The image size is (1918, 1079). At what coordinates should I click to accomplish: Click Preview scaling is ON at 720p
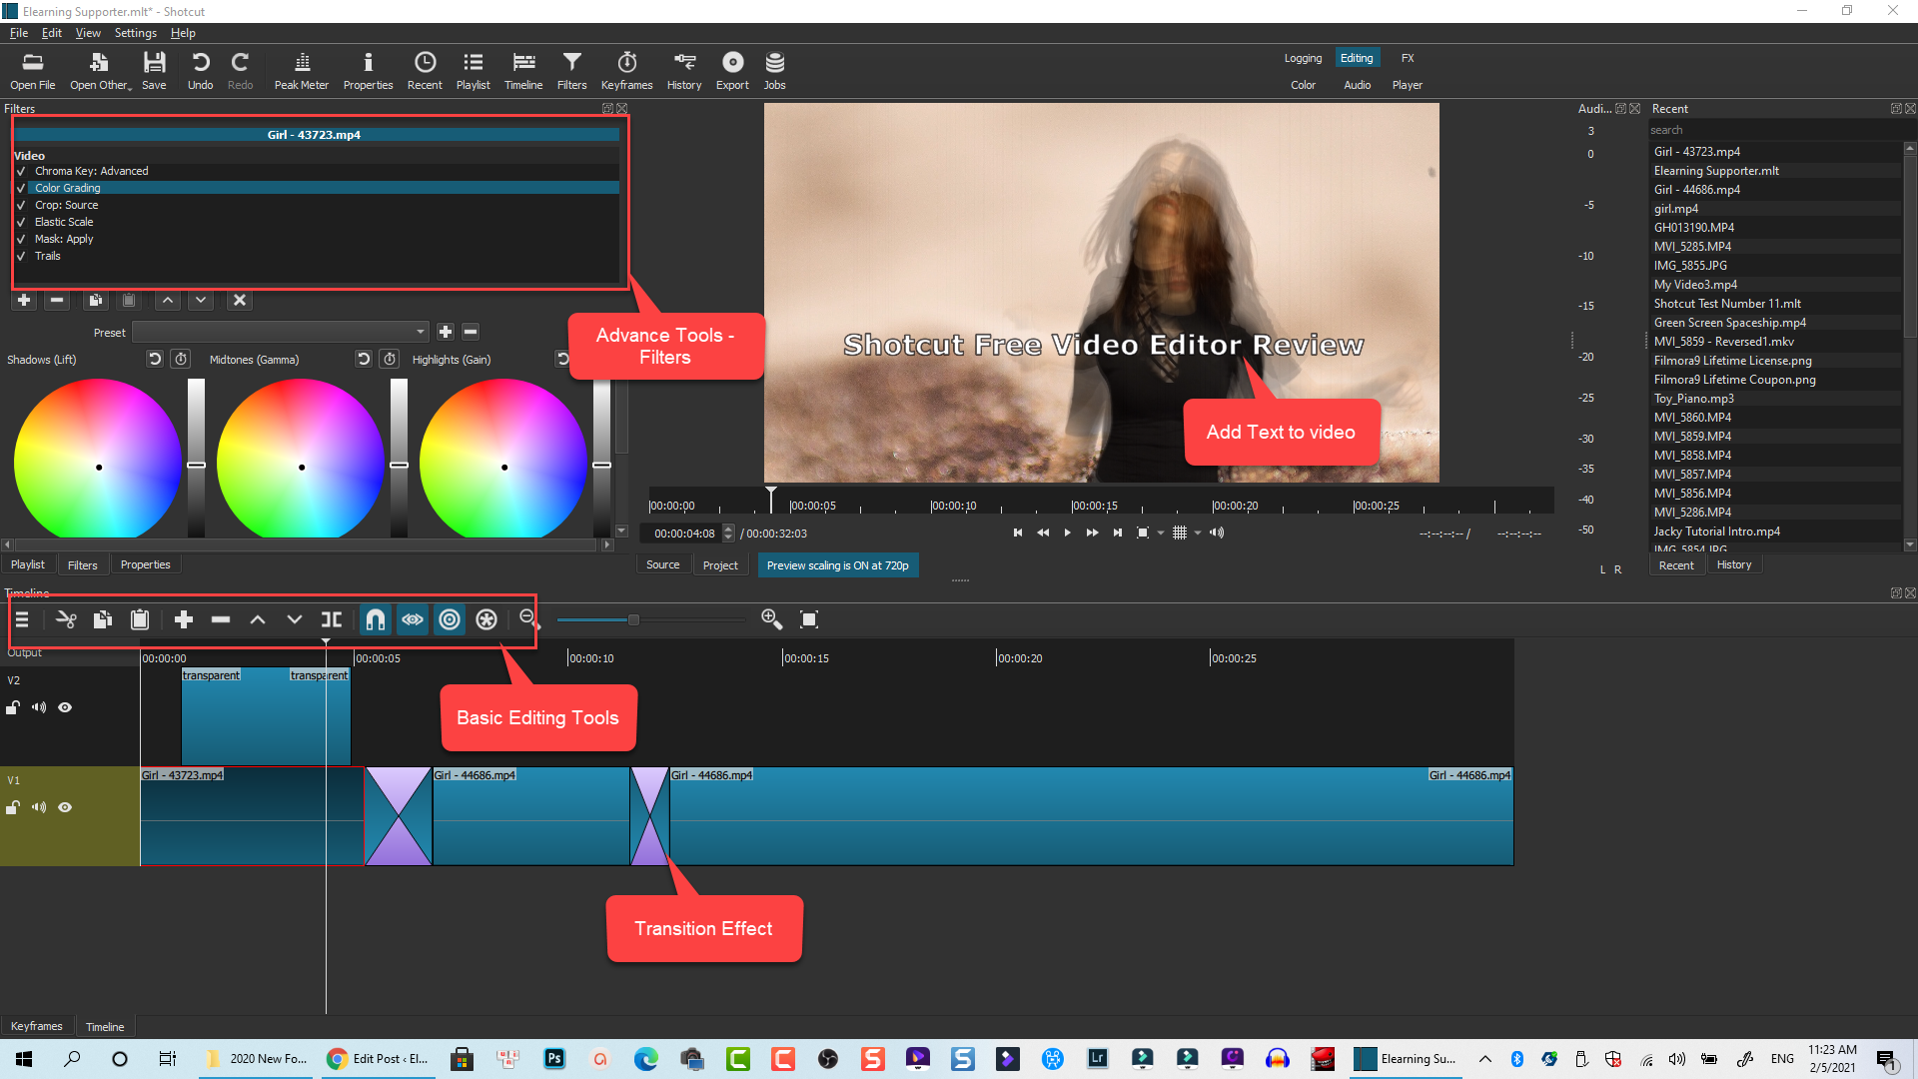click(x=837, y=565)
